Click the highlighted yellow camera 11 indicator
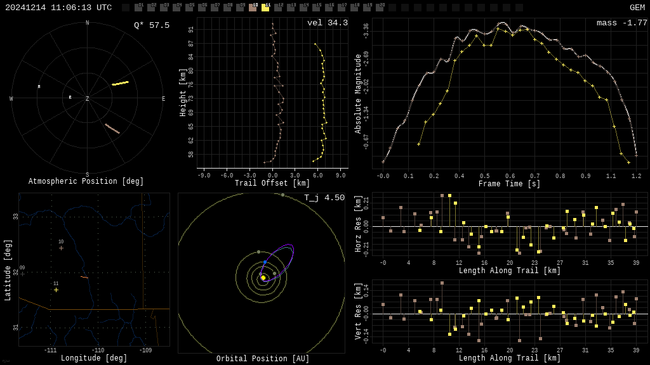The height and width of the screenshot is (365, 650). (x=265, y=8)
